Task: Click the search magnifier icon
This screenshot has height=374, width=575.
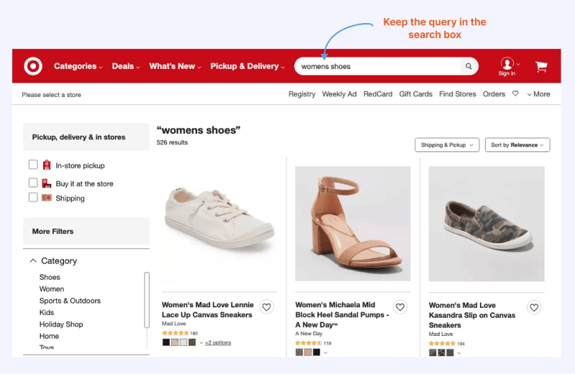Action: (x=469, y=66)
